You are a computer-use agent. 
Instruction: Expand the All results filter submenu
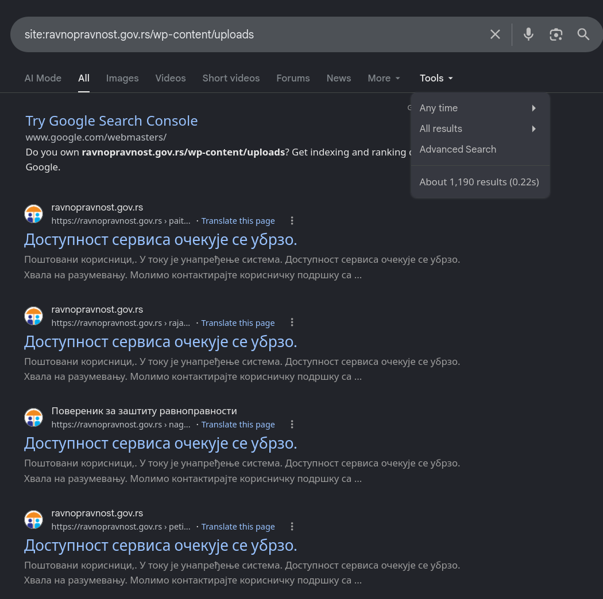tap(480, 129)
